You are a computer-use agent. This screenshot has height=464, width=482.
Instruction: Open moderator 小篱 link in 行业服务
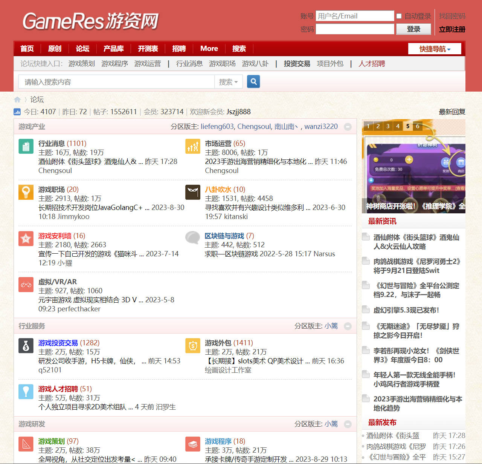tap(331, 326)
